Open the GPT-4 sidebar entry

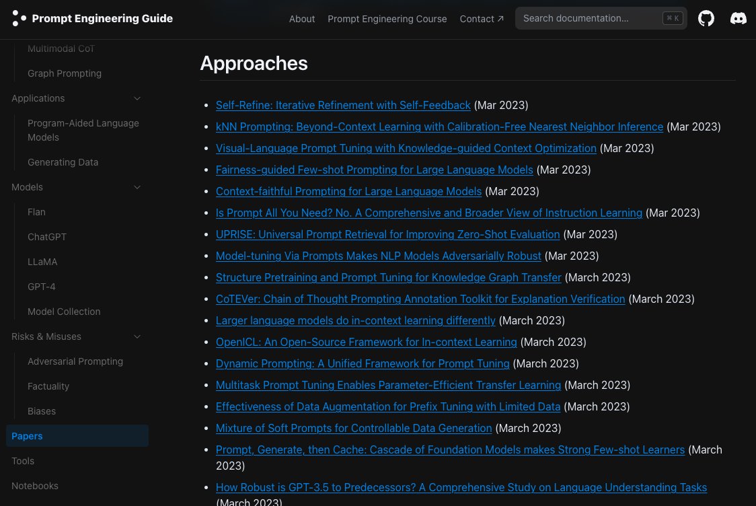point(42,287)
